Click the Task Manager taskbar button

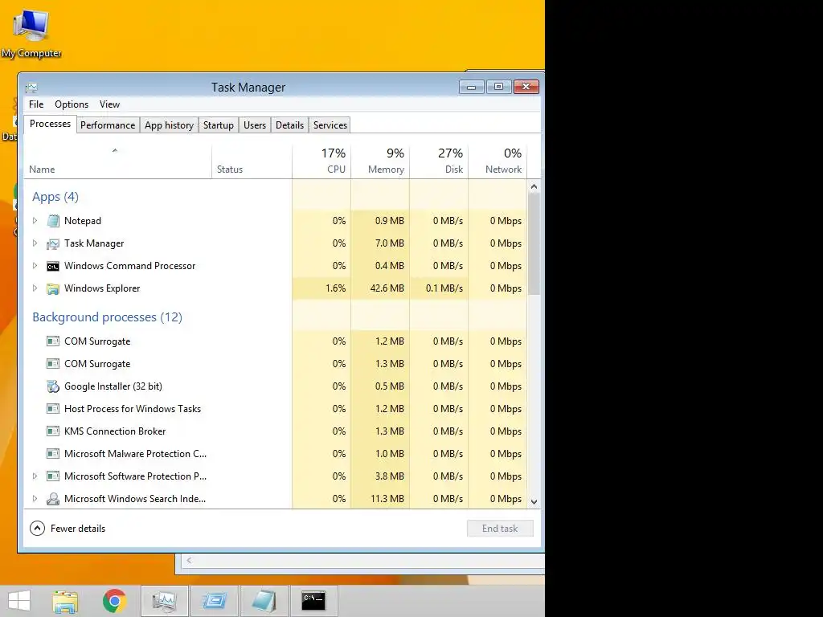click(x=164, y=601)
